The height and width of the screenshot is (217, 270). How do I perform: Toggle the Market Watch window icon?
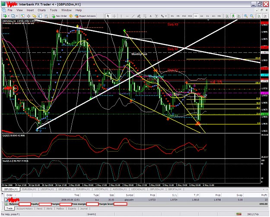point(22,16)
